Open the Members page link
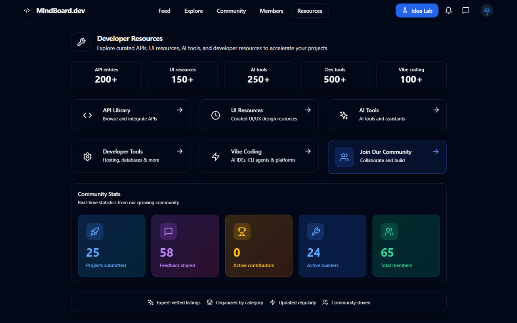517x323 pixels. click(x=271, y=11)
